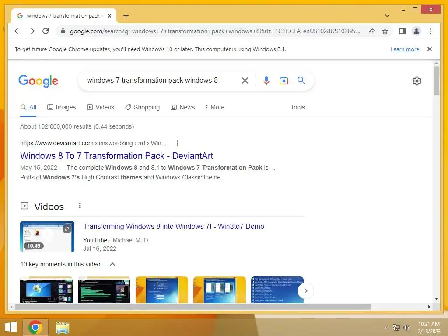Open Videos section options menu

pyautogui.click(x=80, y=206)
